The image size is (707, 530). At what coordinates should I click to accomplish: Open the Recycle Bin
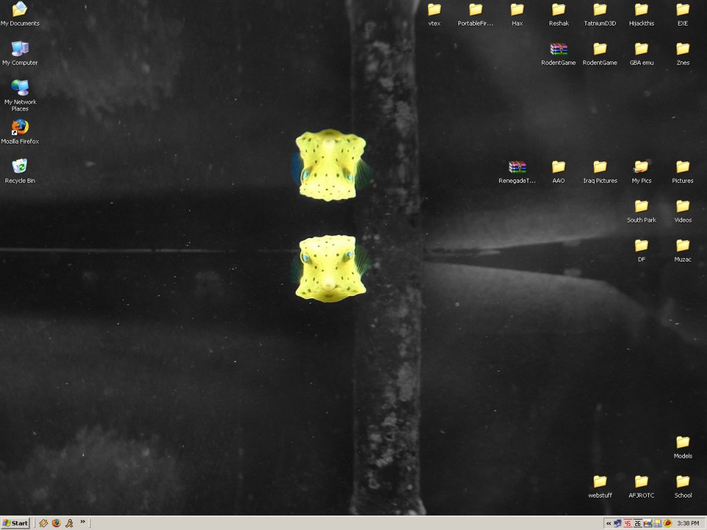[20, 167]
